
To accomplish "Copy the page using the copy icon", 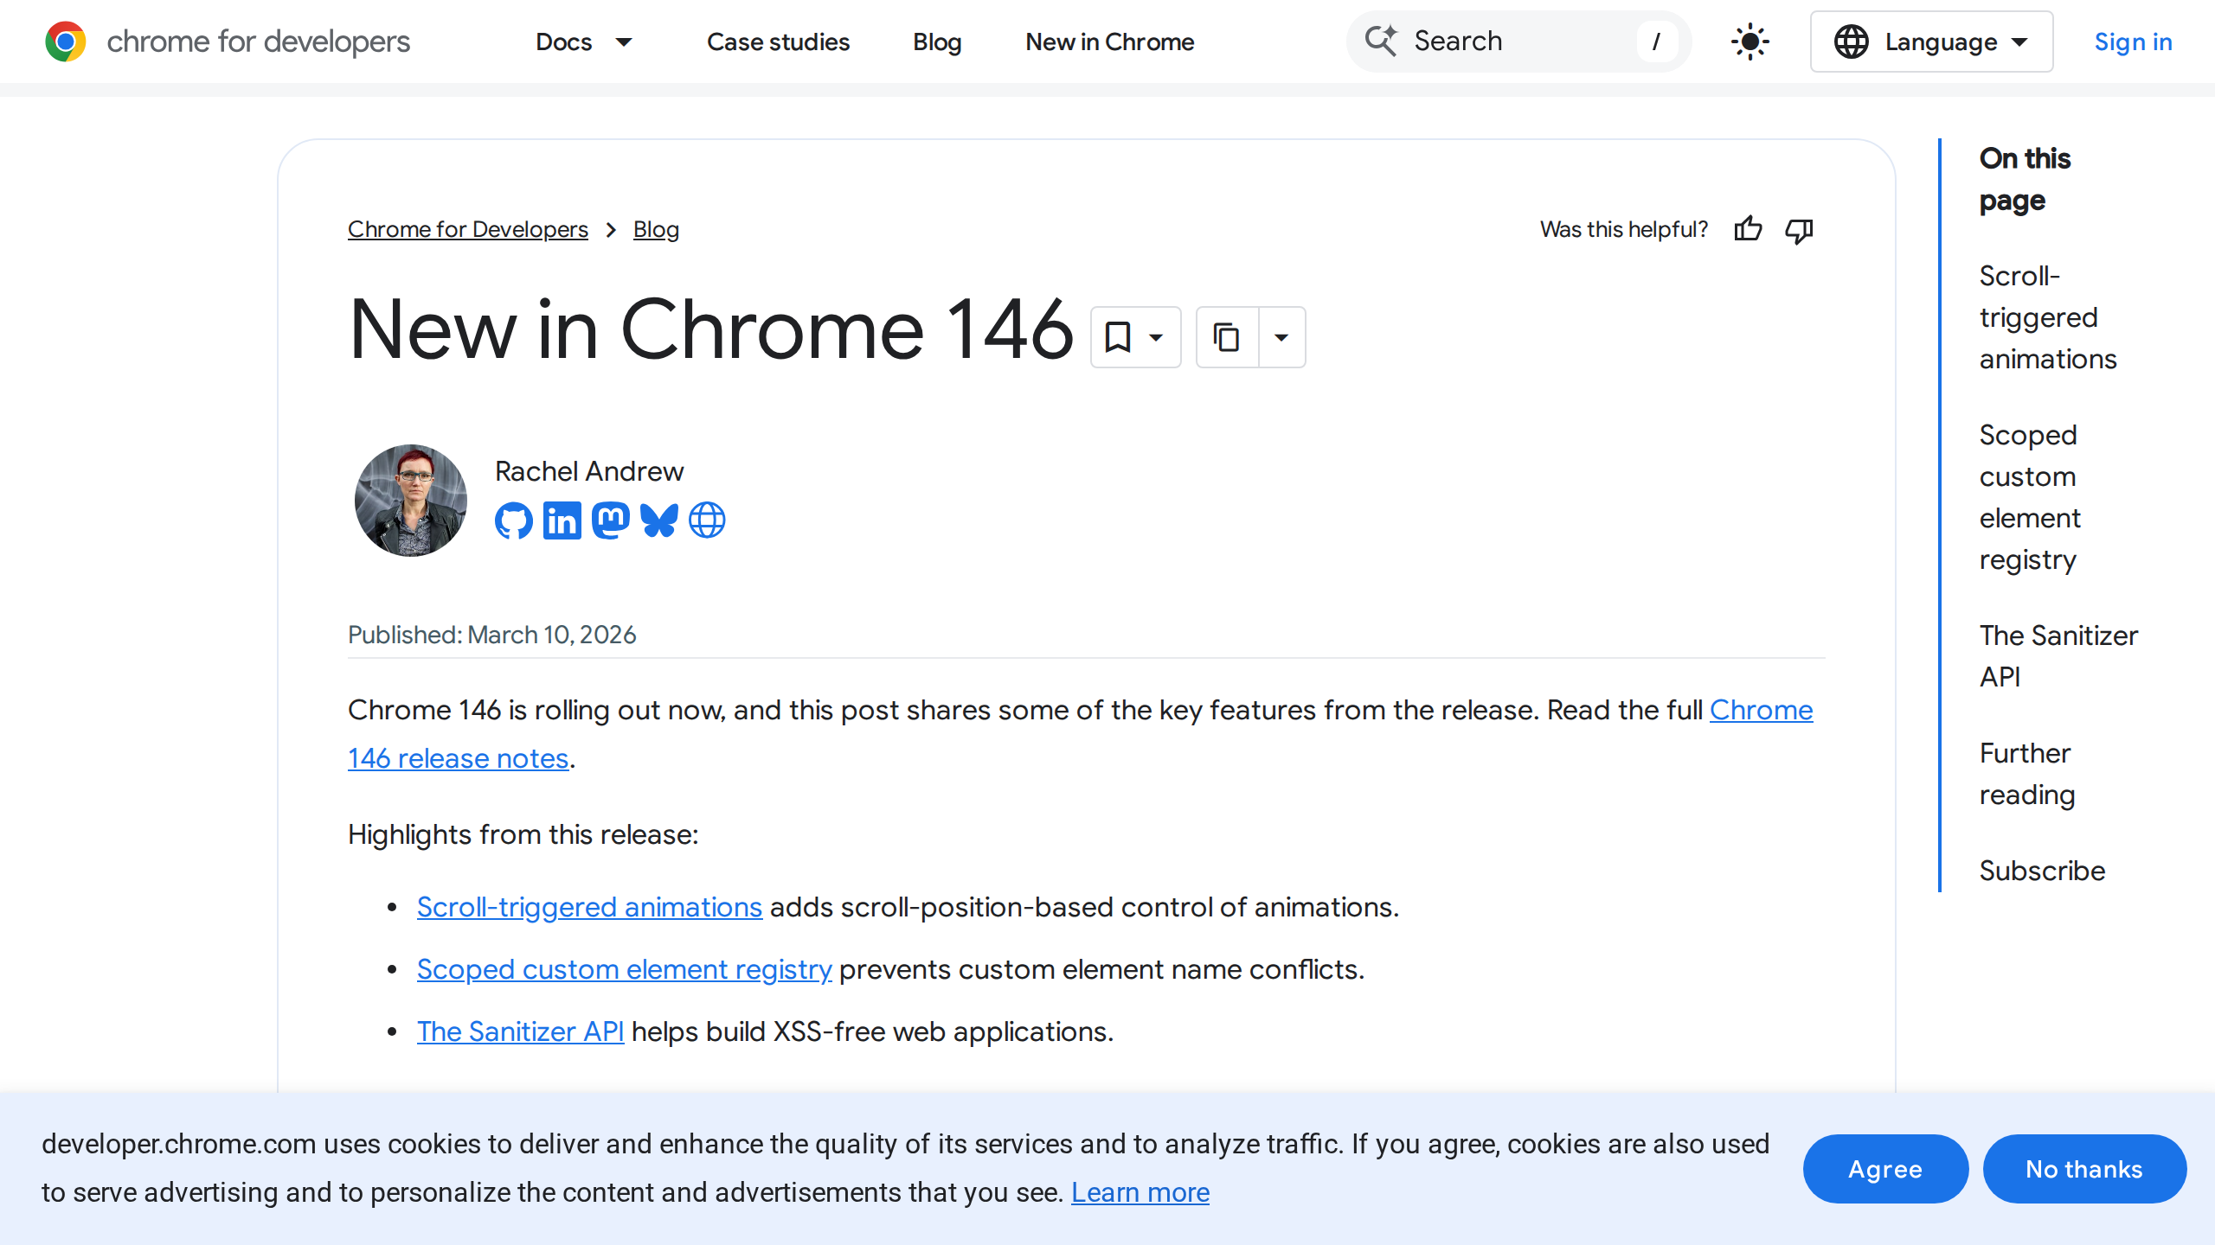I will [1227, 337].
